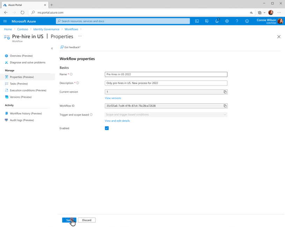Open Scope and trigger based conditions dropdown

click(x=166, y=115)
